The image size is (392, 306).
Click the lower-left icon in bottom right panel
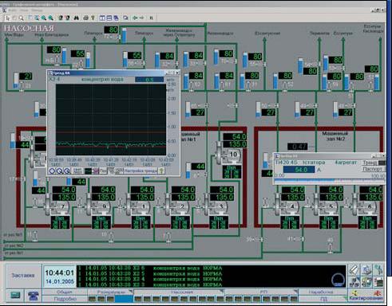(354, 281)
